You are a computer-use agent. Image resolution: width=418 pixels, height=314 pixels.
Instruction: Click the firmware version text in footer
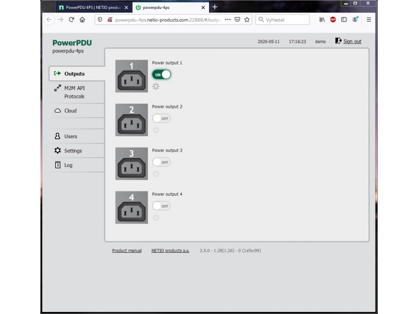pyautogui.click(x=230, y=251)
